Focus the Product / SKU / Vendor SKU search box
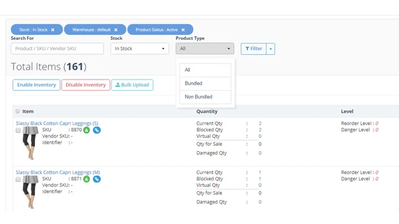This screenshot has height=224, width=399. point(57,49)
